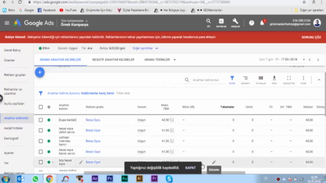
Task: Add keyword with blue plus button
Action: (40, 72)
